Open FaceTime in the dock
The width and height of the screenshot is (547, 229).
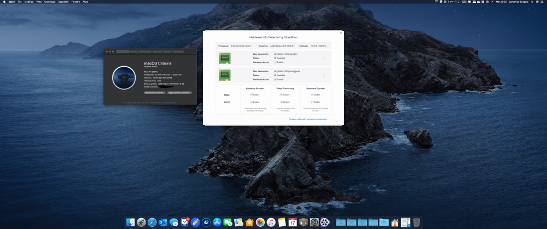(x=228, y=222)
